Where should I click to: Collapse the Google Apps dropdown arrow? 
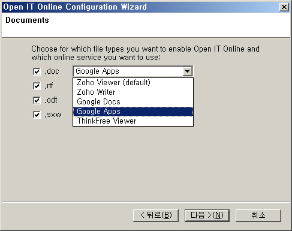click(x=188, y=71)
